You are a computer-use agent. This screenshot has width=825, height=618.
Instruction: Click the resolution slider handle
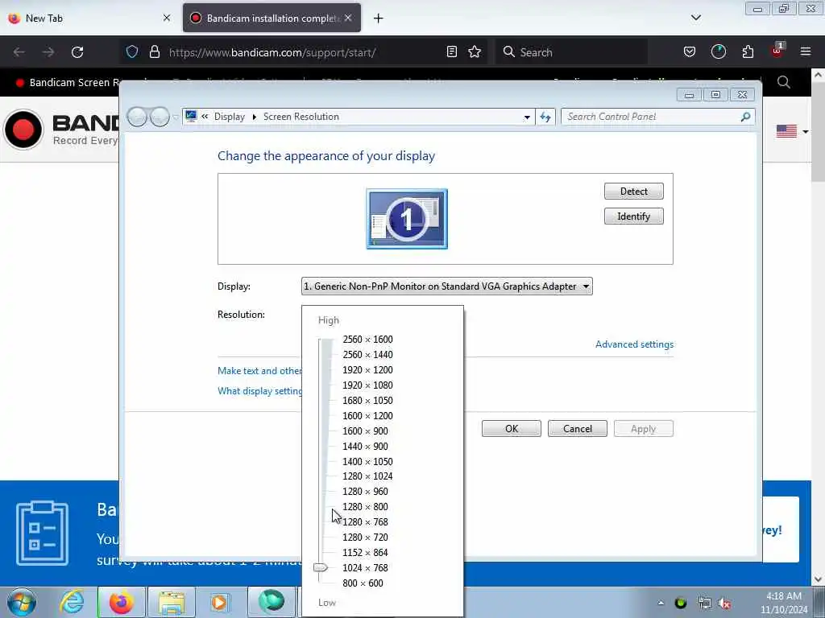pyautogui.click(x=321, y=567)
